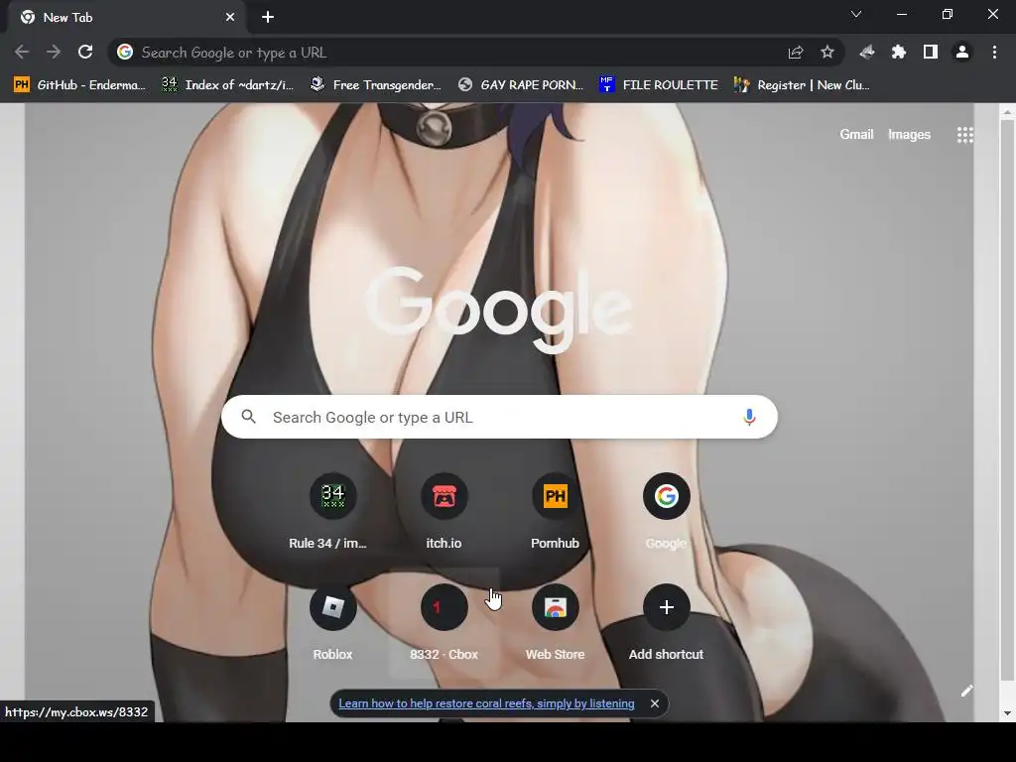Dismiss the coral reefs promo message

(655, 703)
